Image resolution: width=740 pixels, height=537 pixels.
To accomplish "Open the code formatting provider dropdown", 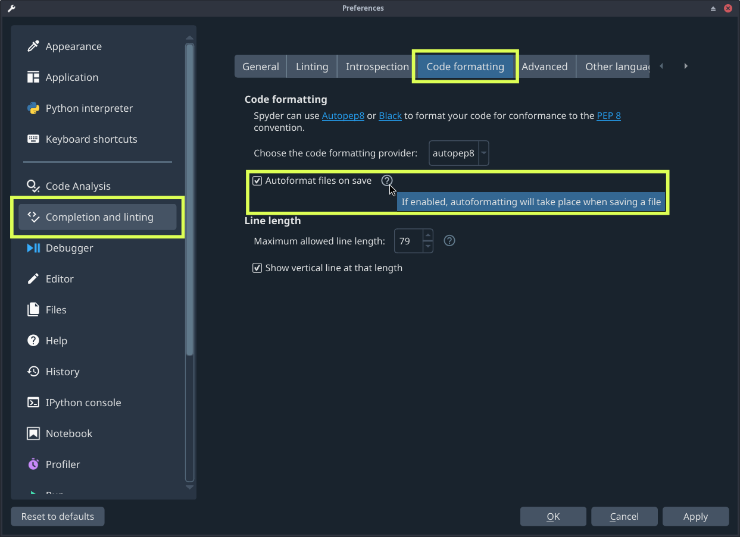I will (483, 153).
